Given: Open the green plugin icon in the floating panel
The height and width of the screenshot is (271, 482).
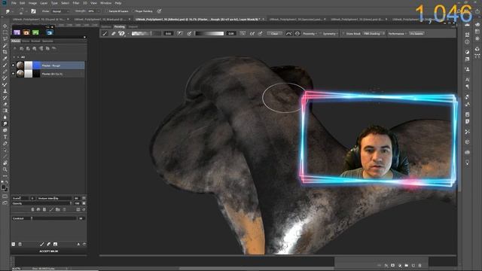Looking at the screenshot, I should 35,32.
